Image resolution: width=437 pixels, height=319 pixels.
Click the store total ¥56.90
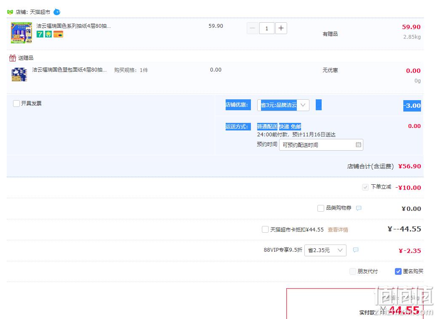(x=409, y=166)
